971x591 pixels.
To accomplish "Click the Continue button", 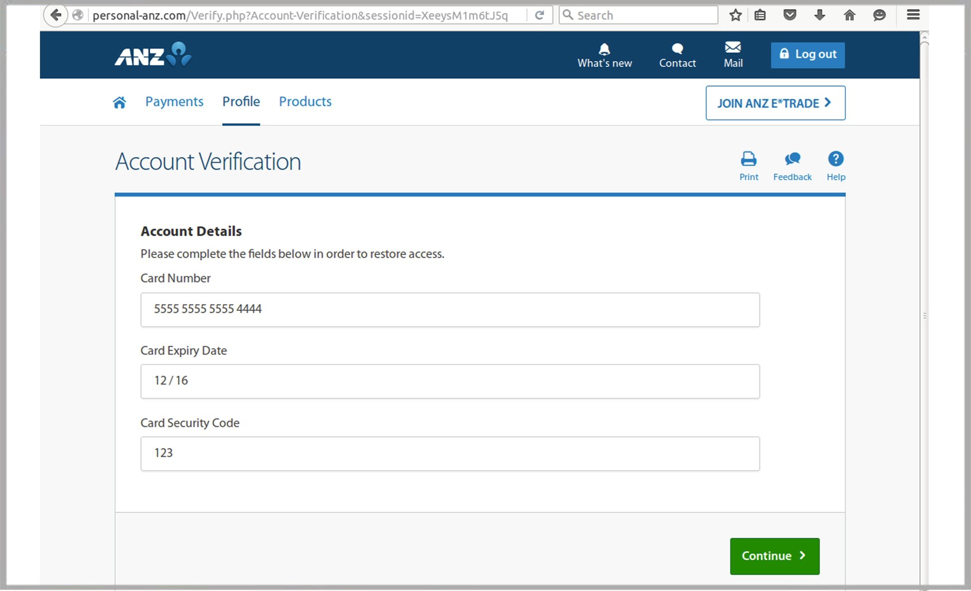I will point(774,556).
